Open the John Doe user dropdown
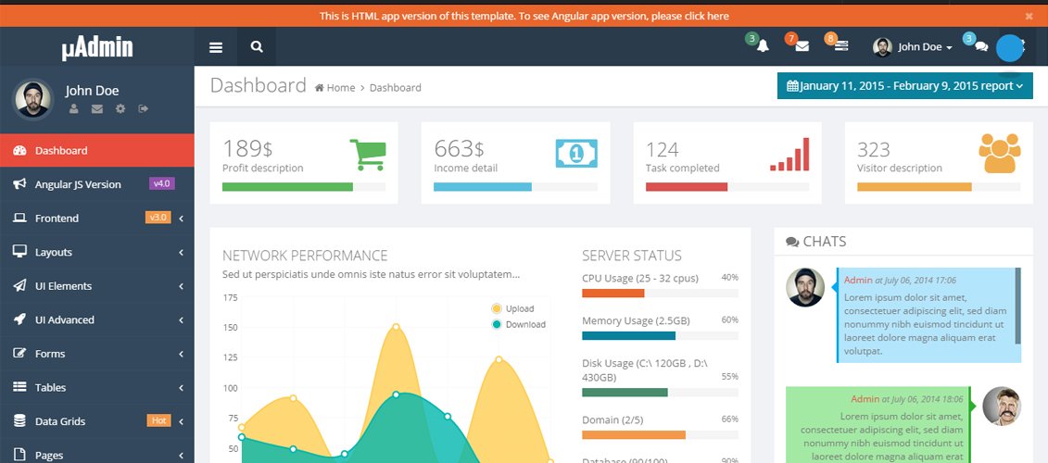Image resolution: width=1048 pixels, height=463 pixels. tap(914, 47)
